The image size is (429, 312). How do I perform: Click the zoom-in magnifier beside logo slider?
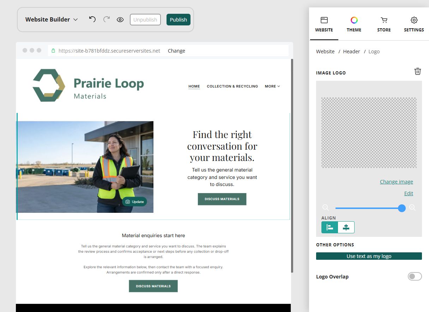(412, 208)
